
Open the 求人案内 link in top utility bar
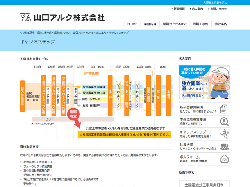point(196,9)
